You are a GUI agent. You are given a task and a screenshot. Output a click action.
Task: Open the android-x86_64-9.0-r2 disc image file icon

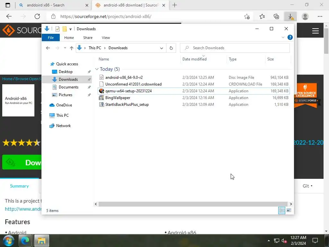pos(102,77)
